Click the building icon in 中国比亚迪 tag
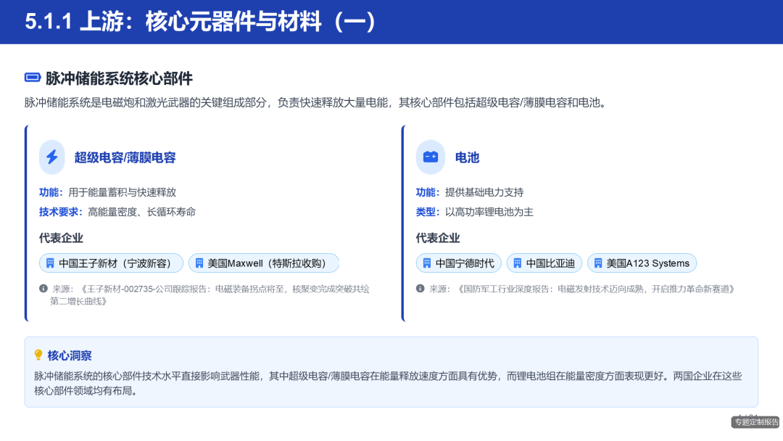Viewport: 783px width, 441px height. (x=516, y=263)
